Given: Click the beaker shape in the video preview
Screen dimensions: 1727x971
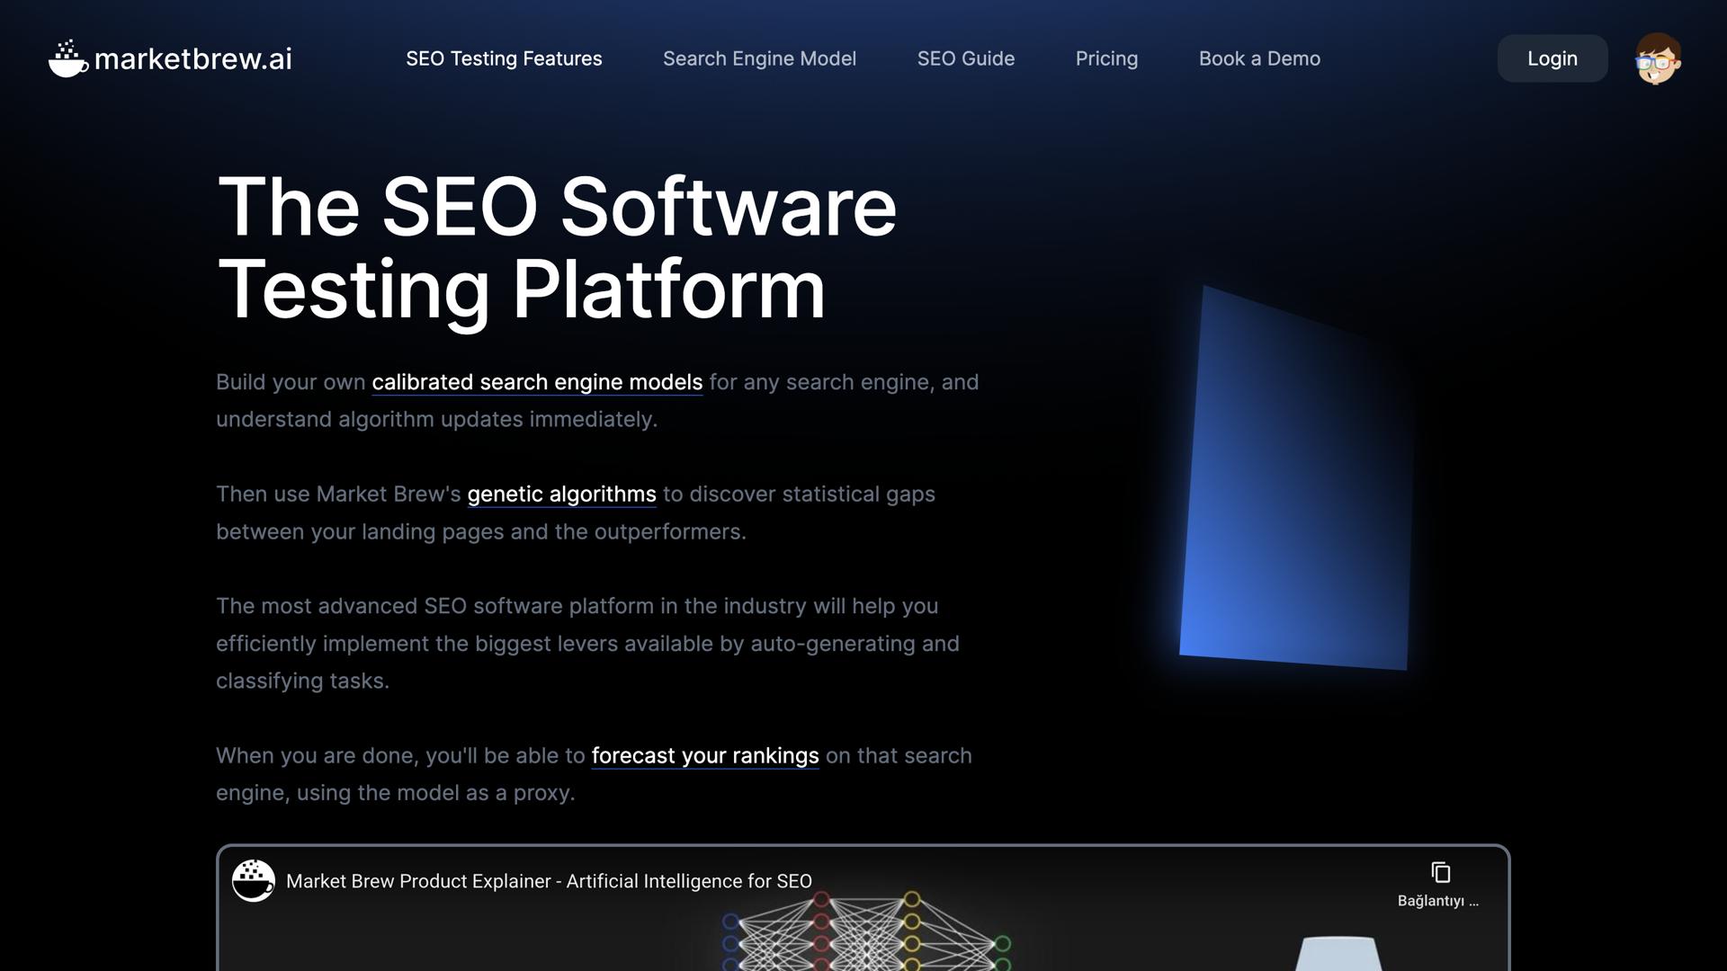Looking at the screenshot, I should tap(1338, 953).
